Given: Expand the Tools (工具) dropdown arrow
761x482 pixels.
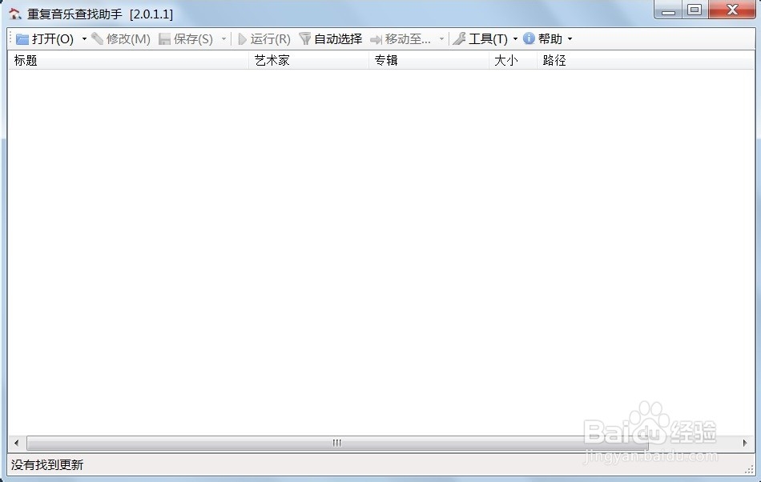Looking at the screenshot, I should [515, 38].
